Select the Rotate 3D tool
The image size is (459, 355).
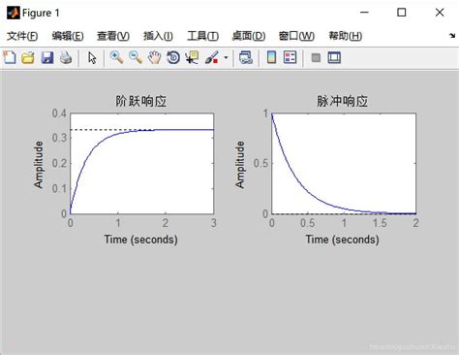tap(173, 58)
